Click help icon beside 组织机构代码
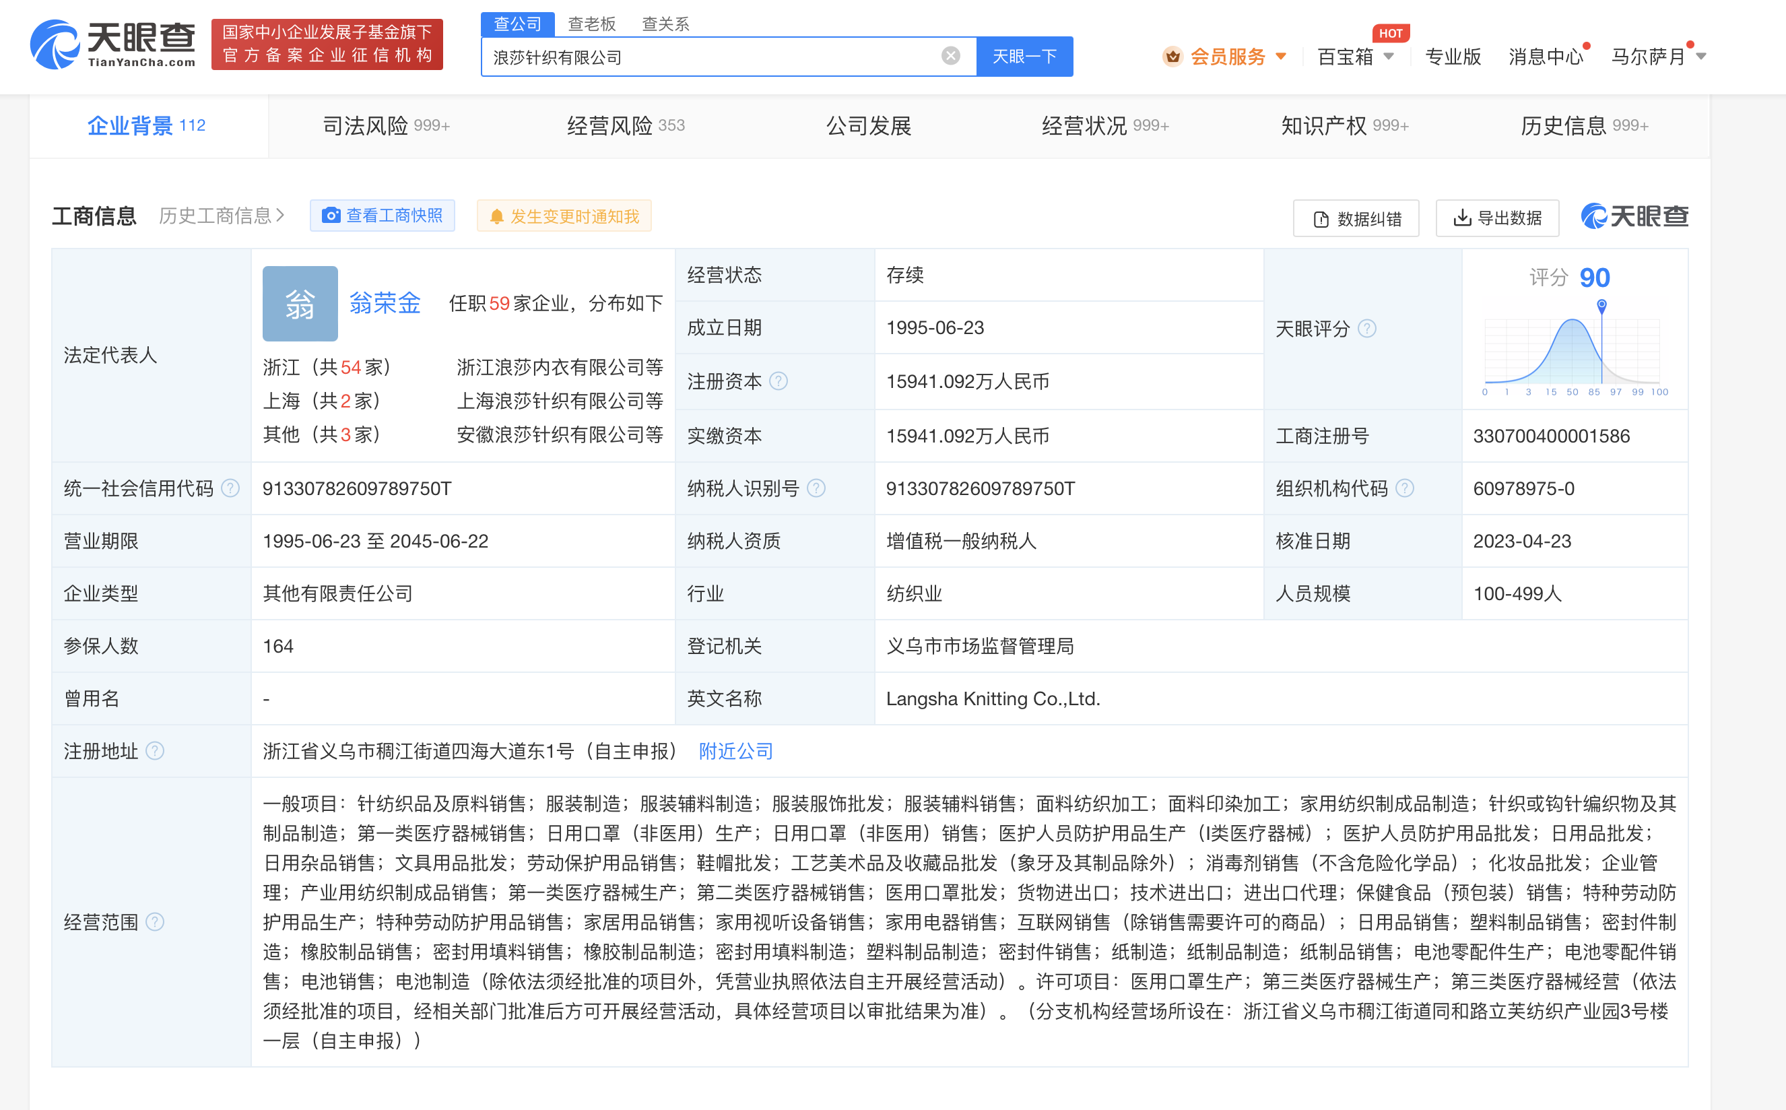 click(1404, 488)
